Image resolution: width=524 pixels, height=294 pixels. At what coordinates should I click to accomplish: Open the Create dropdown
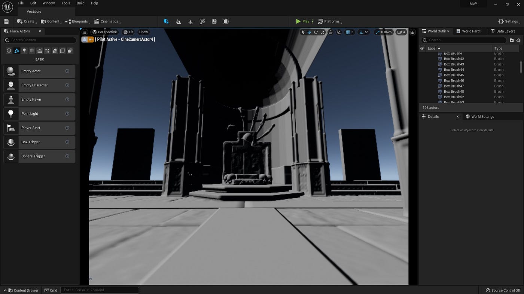27,21
